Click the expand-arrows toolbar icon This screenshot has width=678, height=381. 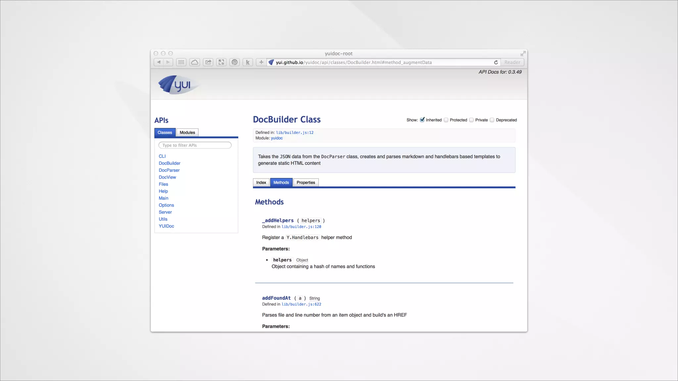(x=221, y=62)
